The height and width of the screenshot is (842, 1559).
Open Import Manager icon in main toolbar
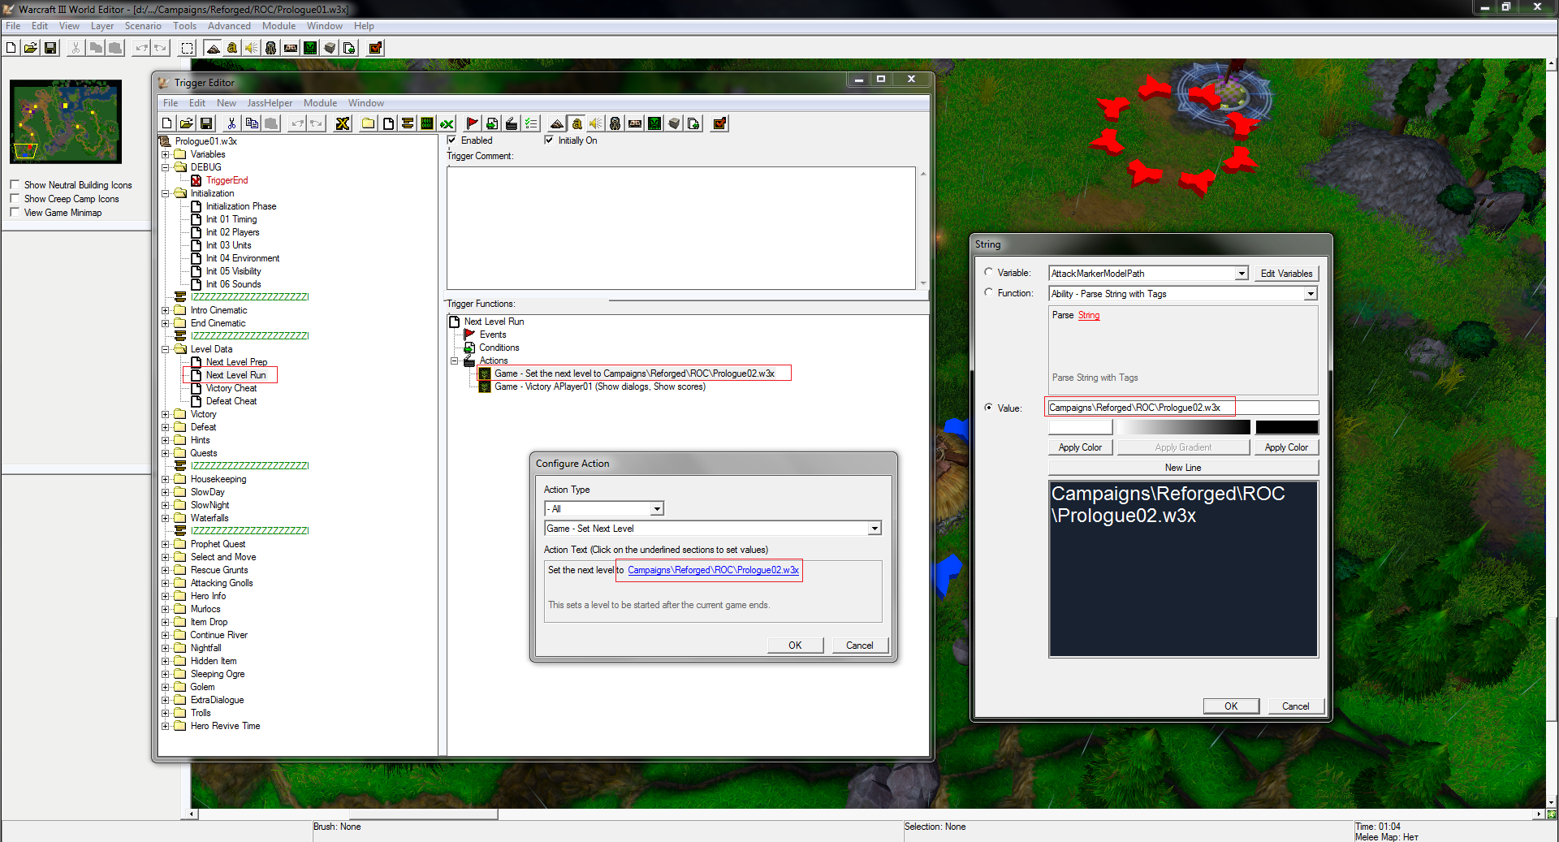349,48
